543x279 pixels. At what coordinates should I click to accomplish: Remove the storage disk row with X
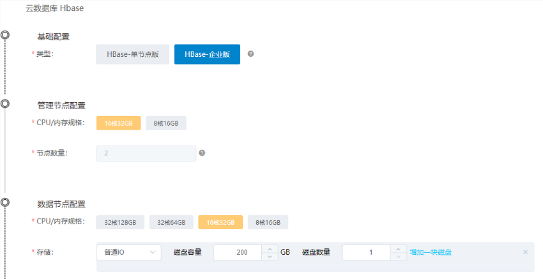[525, 252]
